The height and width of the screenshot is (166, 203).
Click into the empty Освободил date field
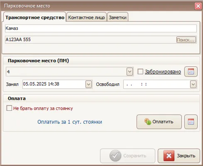click(157, 84)
